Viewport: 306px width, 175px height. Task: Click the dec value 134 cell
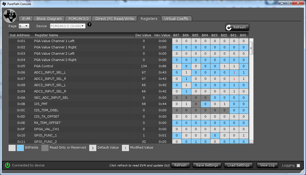[x=144, y=66]
